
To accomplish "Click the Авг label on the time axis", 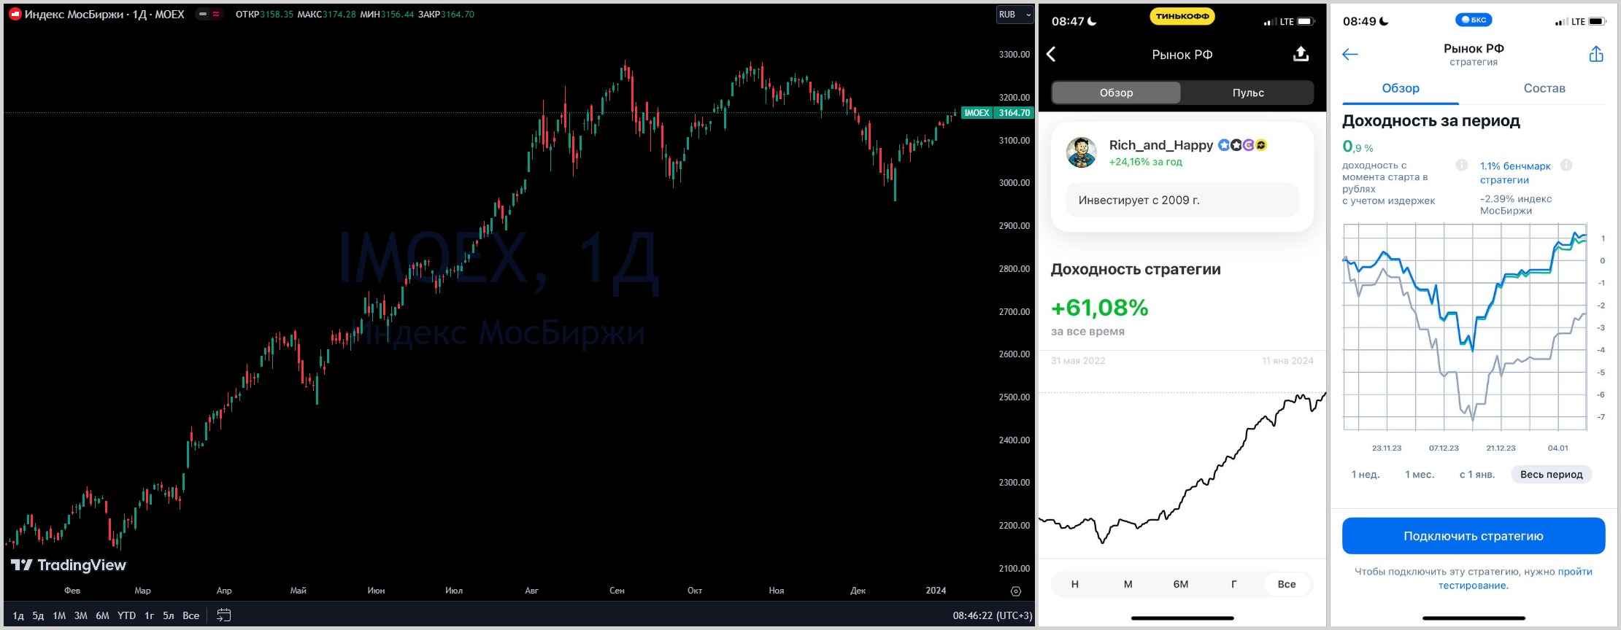I will 532,591.
